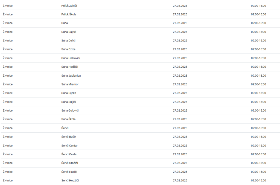Image resolution: width=280 pixels, height=185 pixels.
Task: Click the Šerići Cesta location cell
Action: pyautogui.click(x=69, y=154)
